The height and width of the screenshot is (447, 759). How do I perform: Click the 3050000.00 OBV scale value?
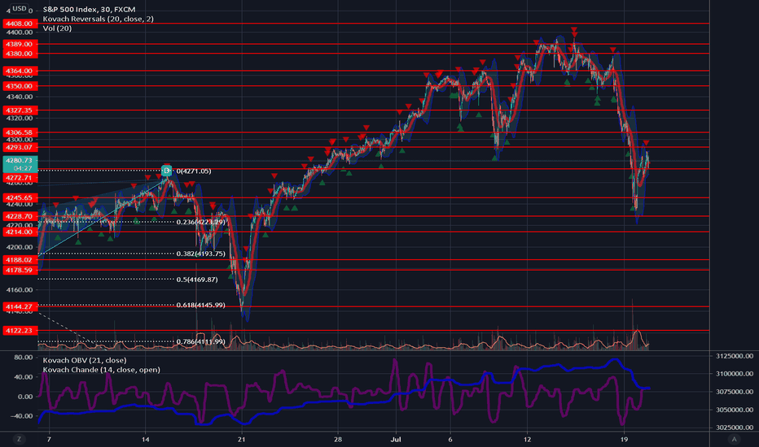coord(735,410)
